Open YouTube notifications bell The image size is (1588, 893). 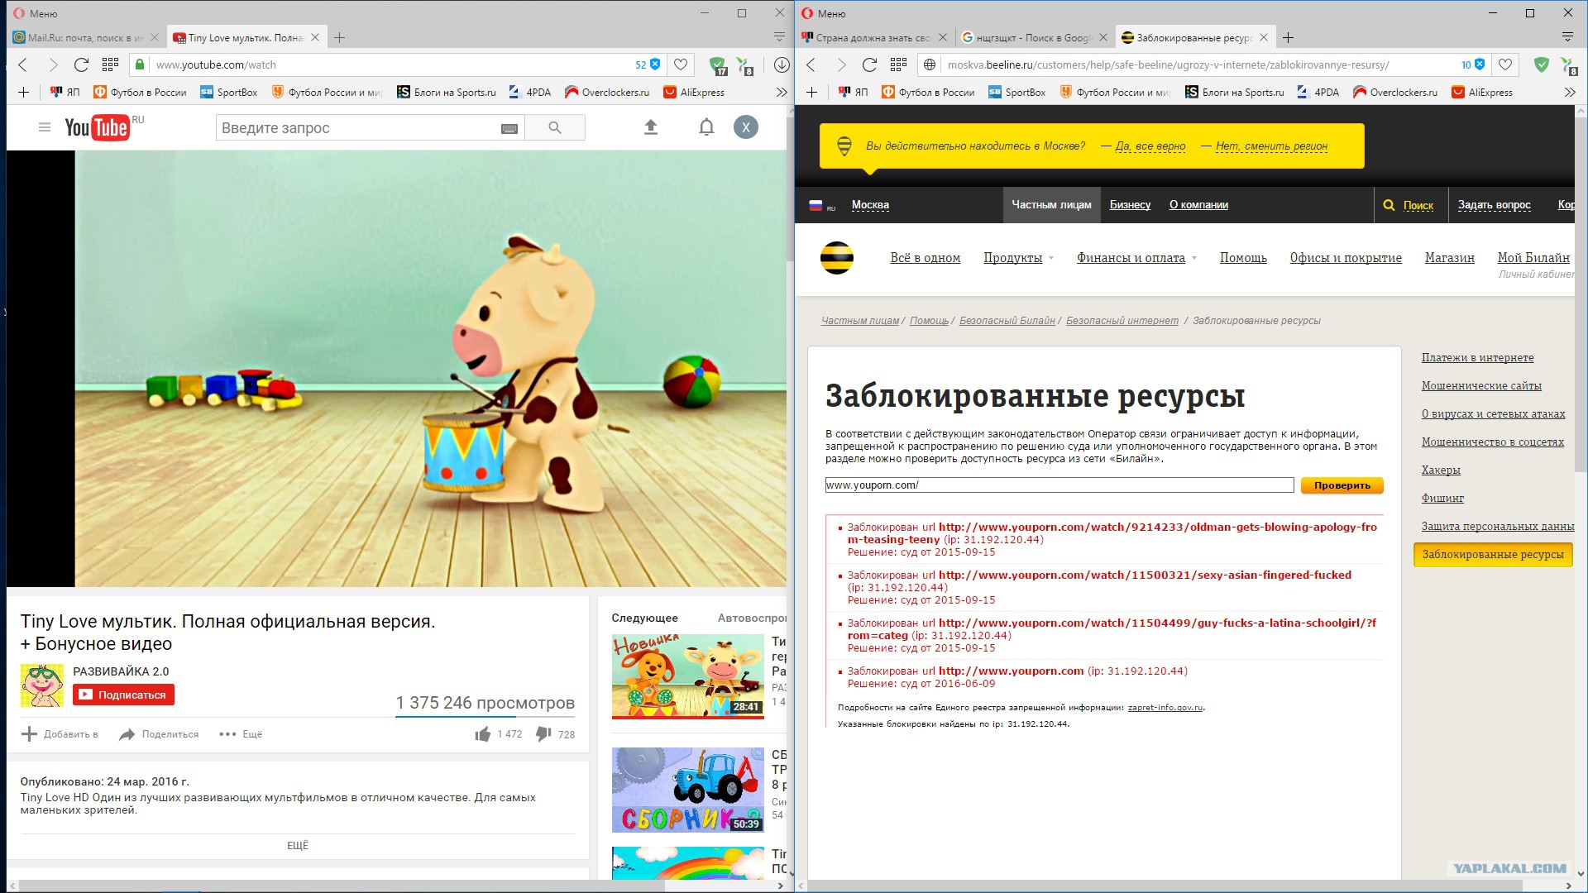(x=706, y=127)
